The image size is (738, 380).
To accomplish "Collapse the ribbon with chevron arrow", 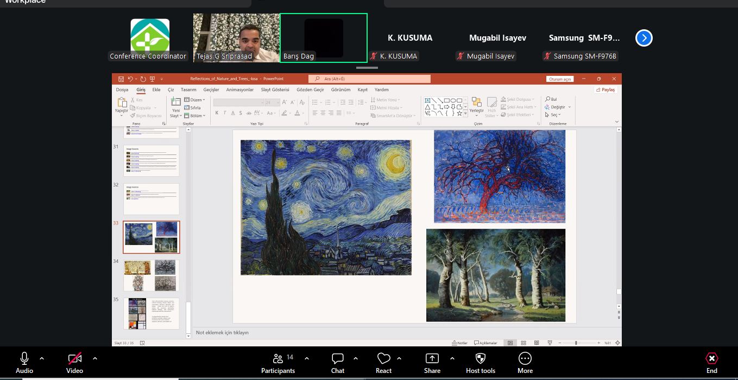I will (616, 122).
